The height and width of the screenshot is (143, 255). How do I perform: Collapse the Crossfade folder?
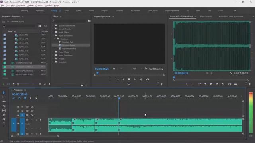(x=55, y=39)
